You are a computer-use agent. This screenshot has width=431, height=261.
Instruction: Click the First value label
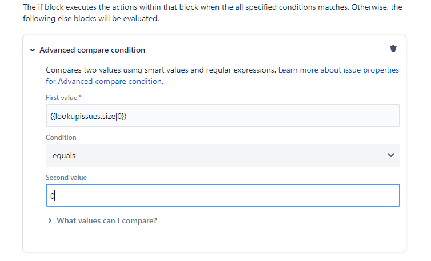[62, 98]
